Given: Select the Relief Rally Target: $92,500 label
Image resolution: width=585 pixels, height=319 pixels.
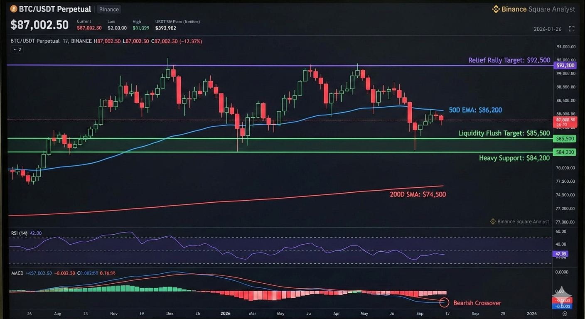Looking at the screenshot, I should point(509,60).
